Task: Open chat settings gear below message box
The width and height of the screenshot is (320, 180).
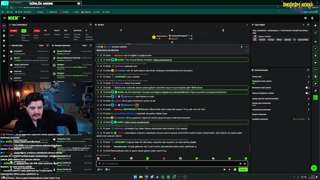Action: click(x=229, y=169)
